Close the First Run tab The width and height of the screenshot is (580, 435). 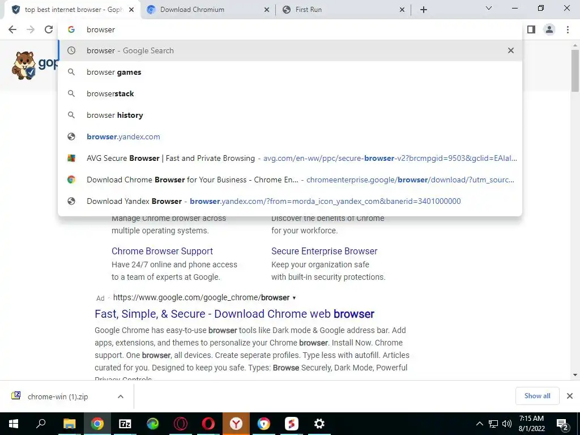[x=402, y=10]
